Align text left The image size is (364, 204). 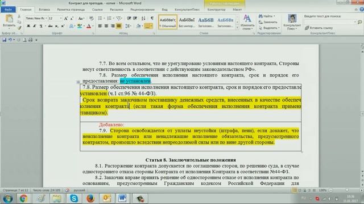pyautogui.click(x=100, y=26)
